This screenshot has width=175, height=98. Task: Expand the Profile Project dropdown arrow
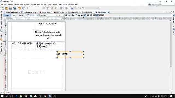click(x=69, y=8)
